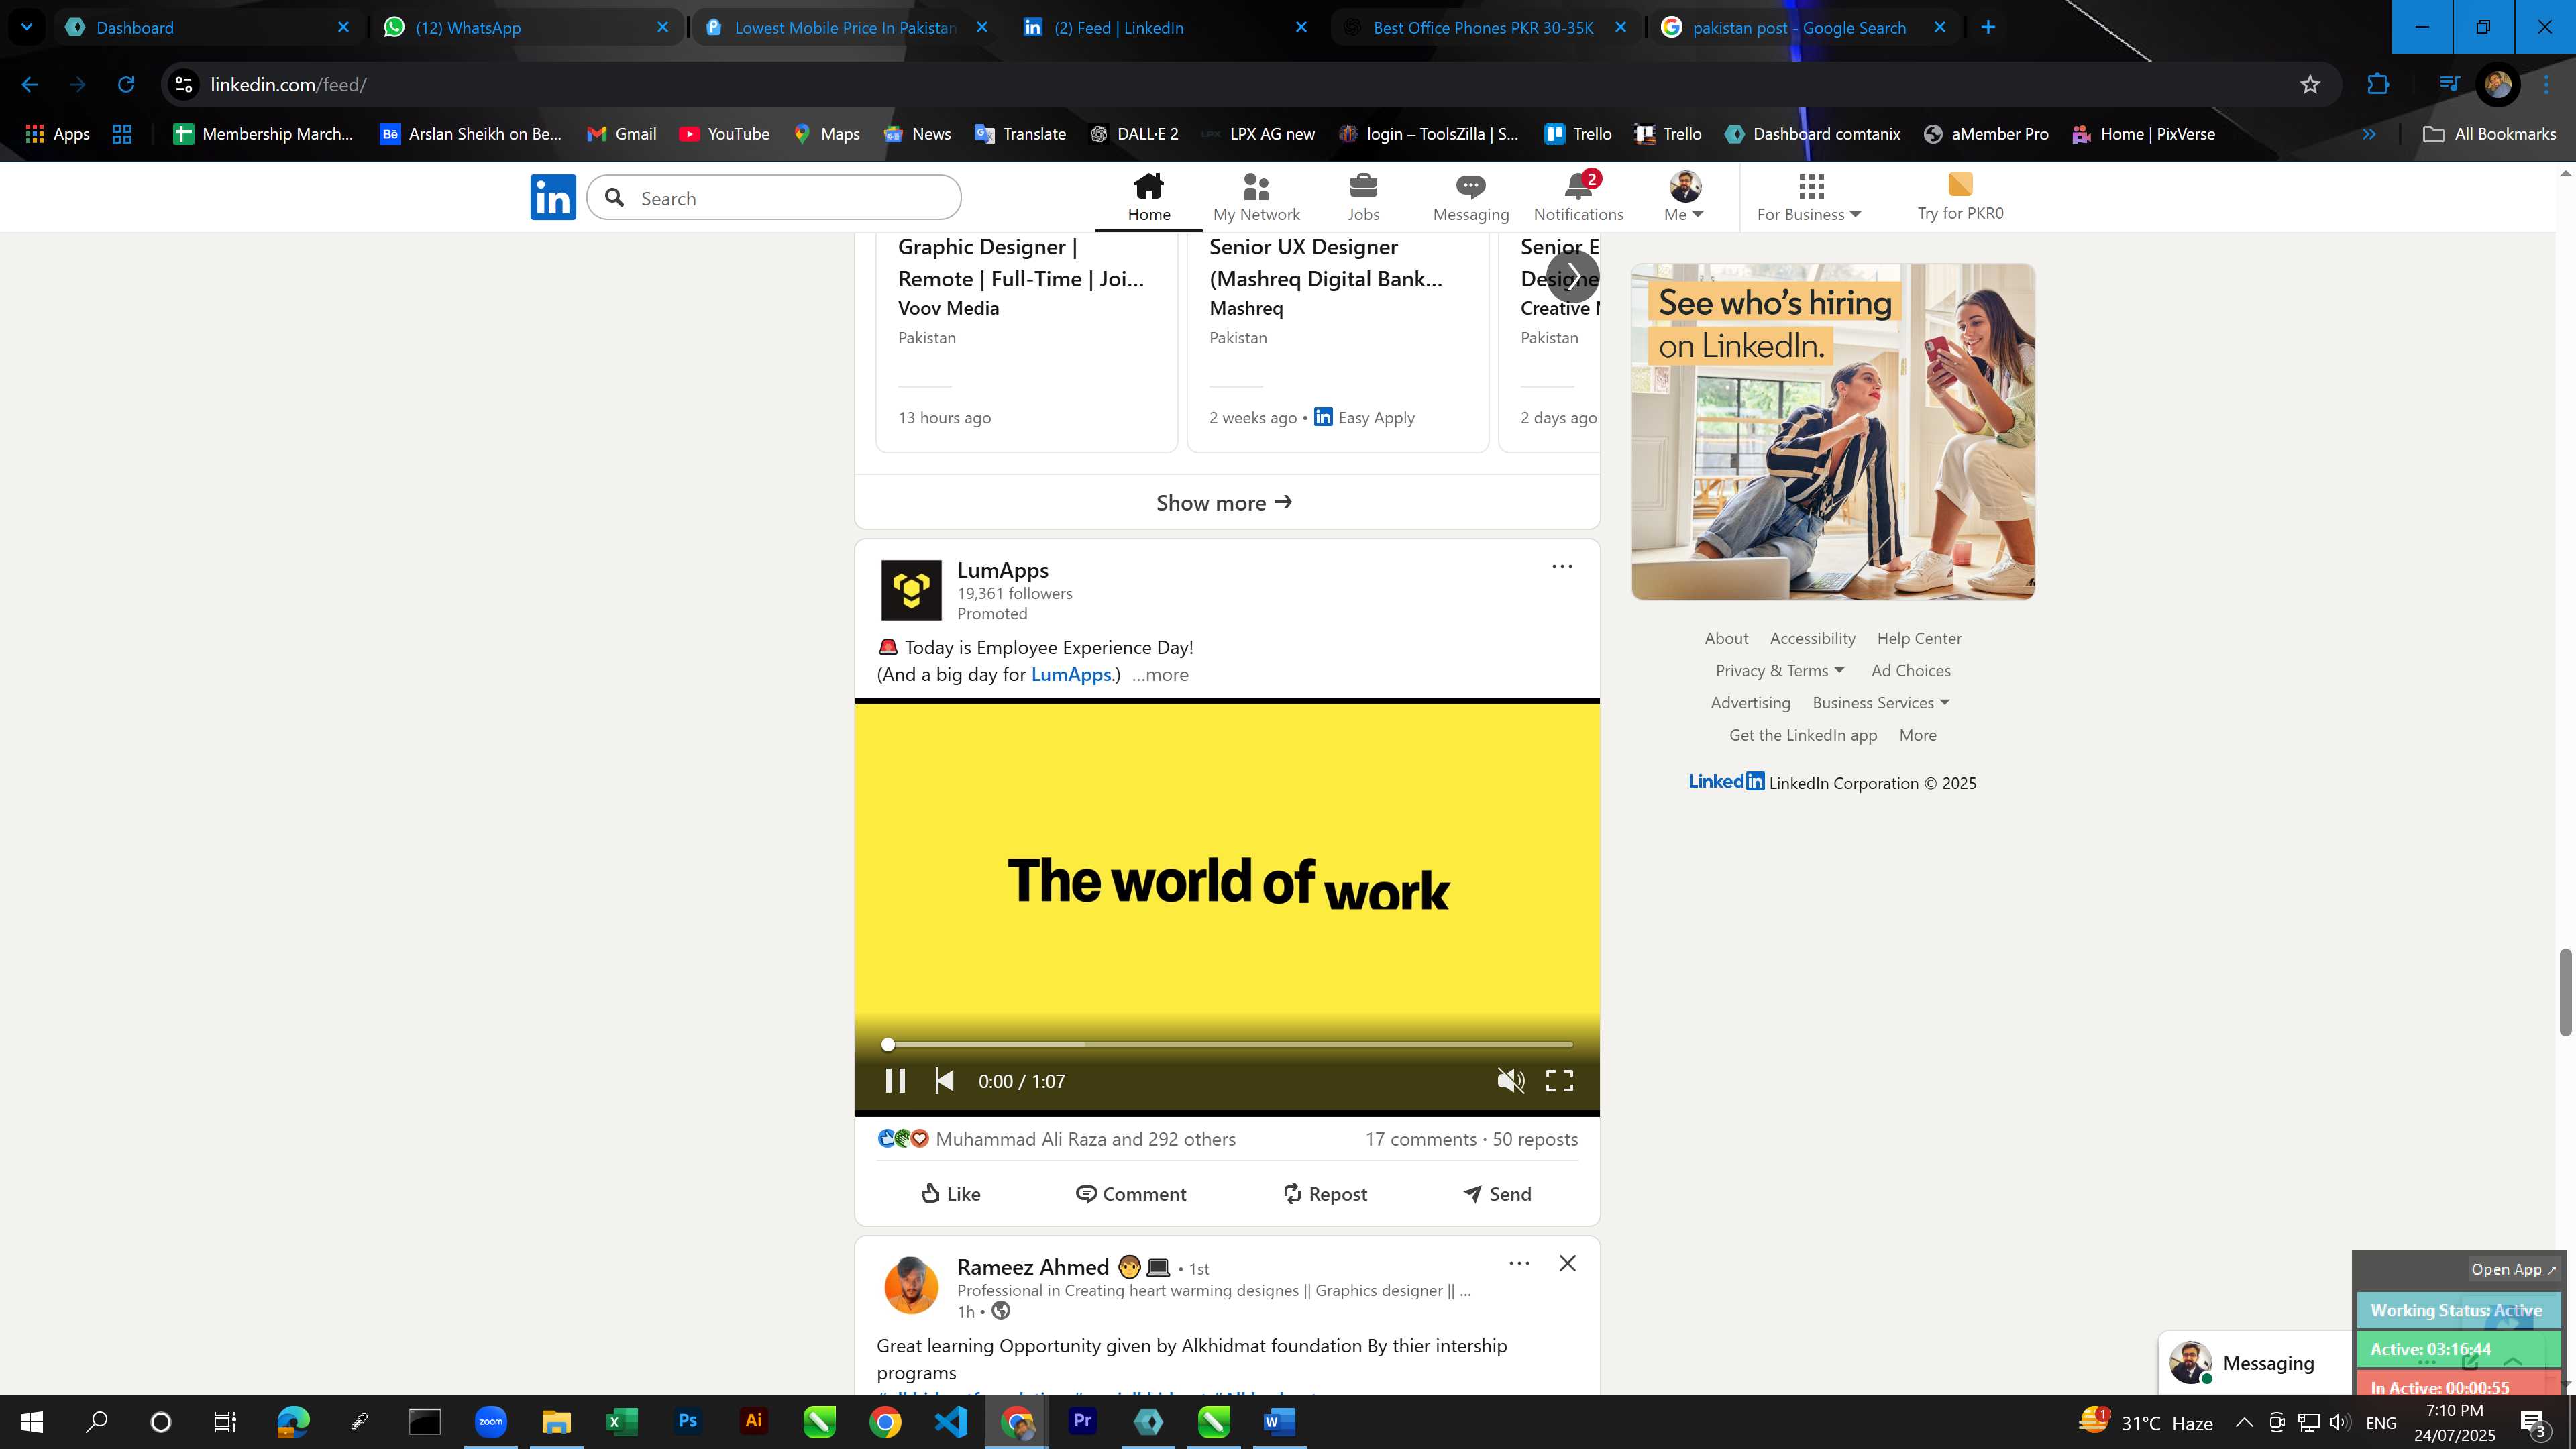Screen dimensions: 2576x1449
Task: Expand the For Business menu
Action: 1809,198
